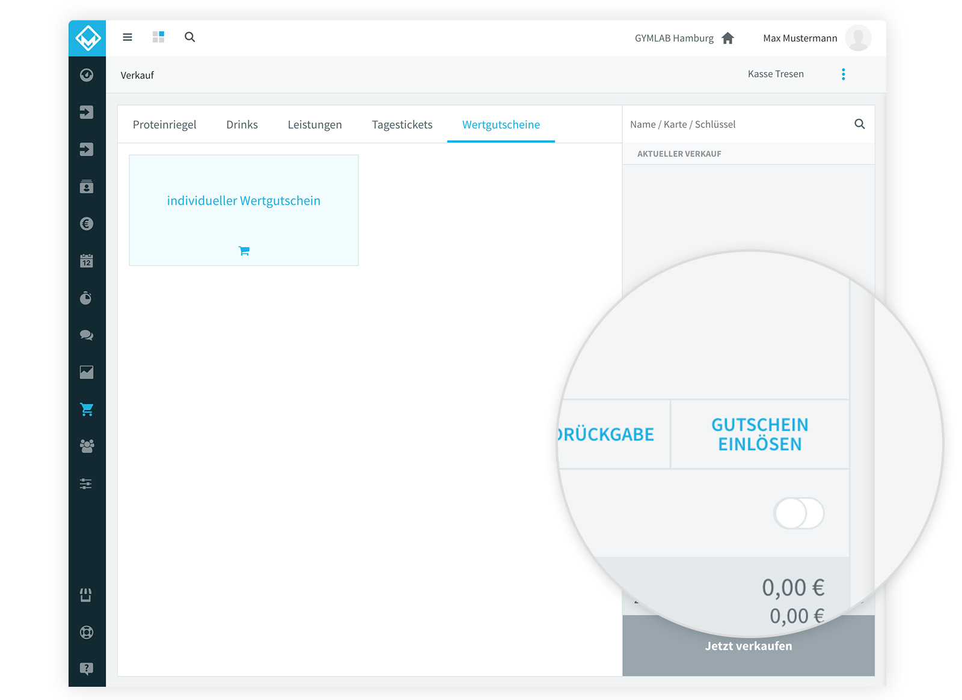Click the Verkauf page title
This screenshot has width=962, height=700.
(x=137, y=75)
